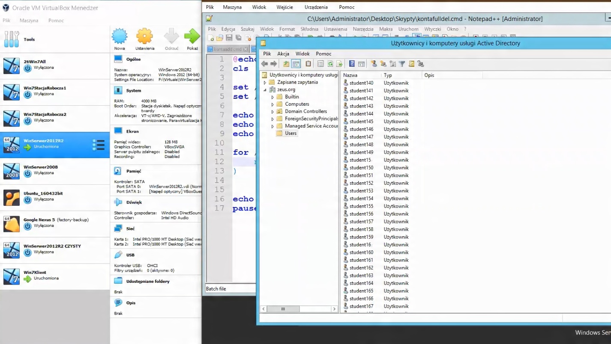The height and width of the screenshot is (344, 611).
Task: Click the green Refresh icon in AD toolbar
Action: (x=330, y=64)
